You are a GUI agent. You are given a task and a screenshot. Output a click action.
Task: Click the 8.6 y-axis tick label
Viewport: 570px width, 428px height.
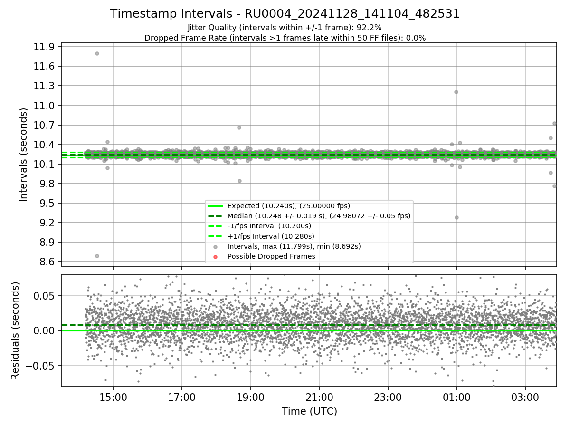(x=47, y=262)
